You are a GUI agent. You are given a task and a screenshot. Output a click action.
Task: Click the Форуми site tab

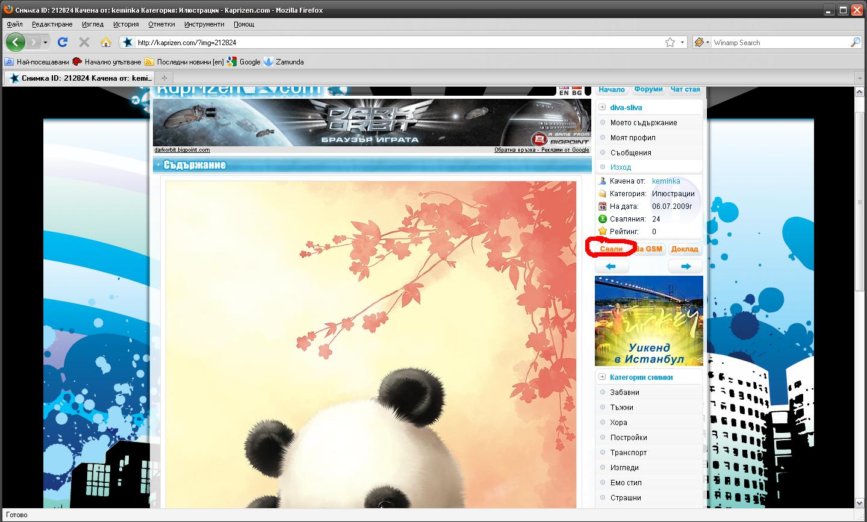(648, 89)
